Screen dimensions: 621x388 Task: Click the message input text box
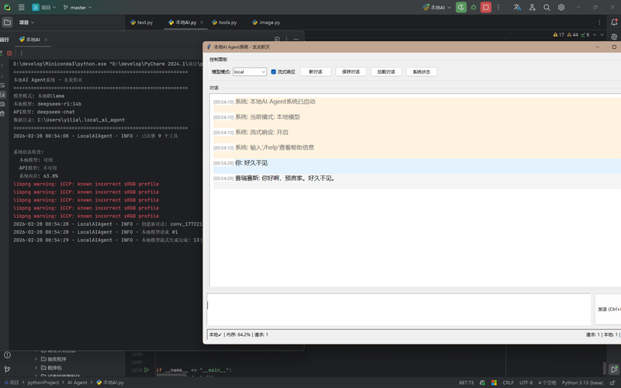tap(398, 309)
